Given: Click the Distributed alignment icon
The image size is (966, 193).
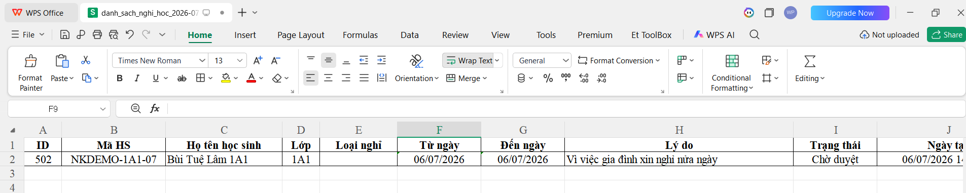Looking at the screenshot, I should coord(382,78).
